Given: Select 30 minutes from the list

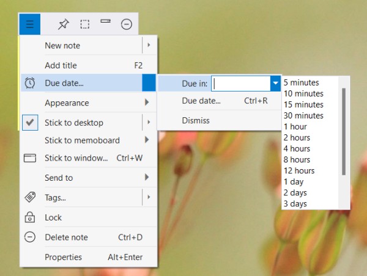Looking at the screenshot, I should (x=310, y=115).
